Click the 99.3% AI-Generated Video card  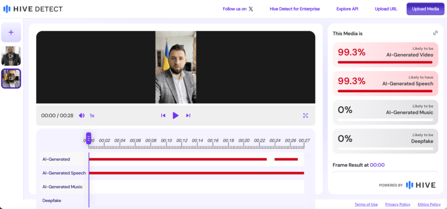click(385, 55)
